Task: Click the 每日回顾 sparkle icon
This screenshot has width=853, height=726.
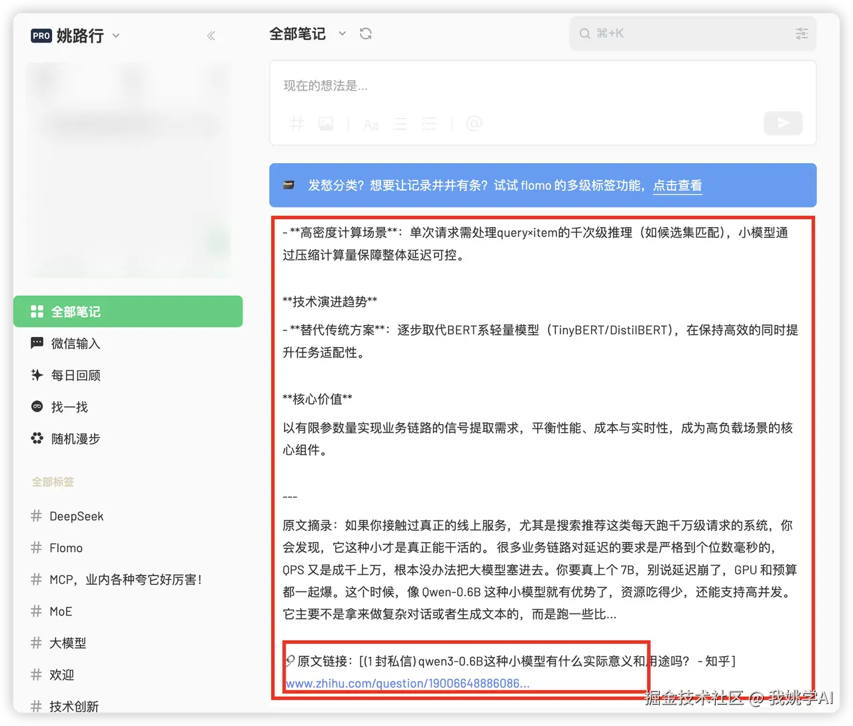Action: (37, 375)
